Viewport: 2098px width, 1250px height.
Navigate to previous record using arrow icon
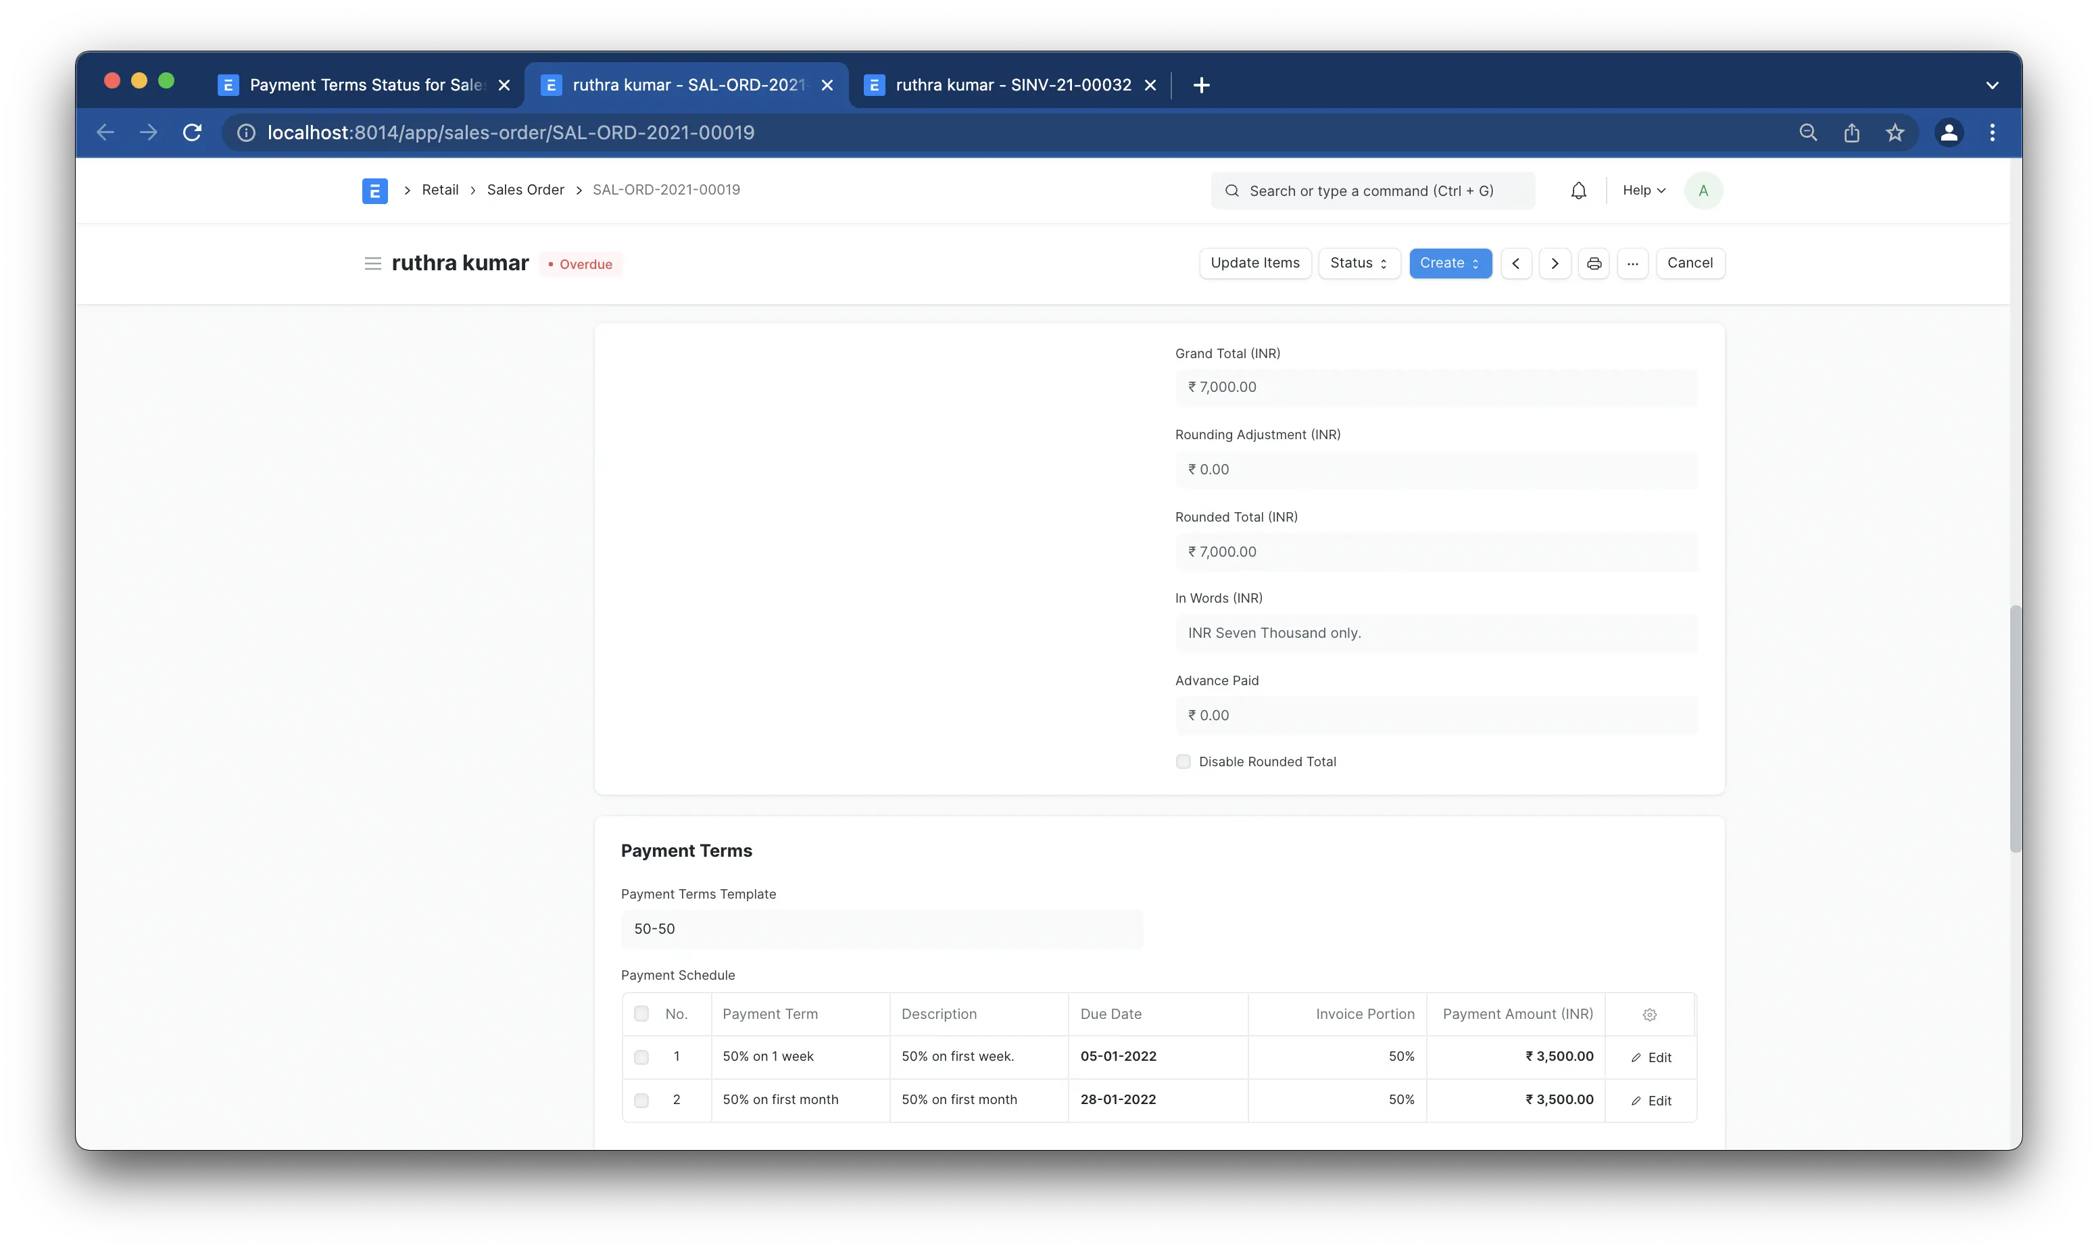tap(1516, 264)
